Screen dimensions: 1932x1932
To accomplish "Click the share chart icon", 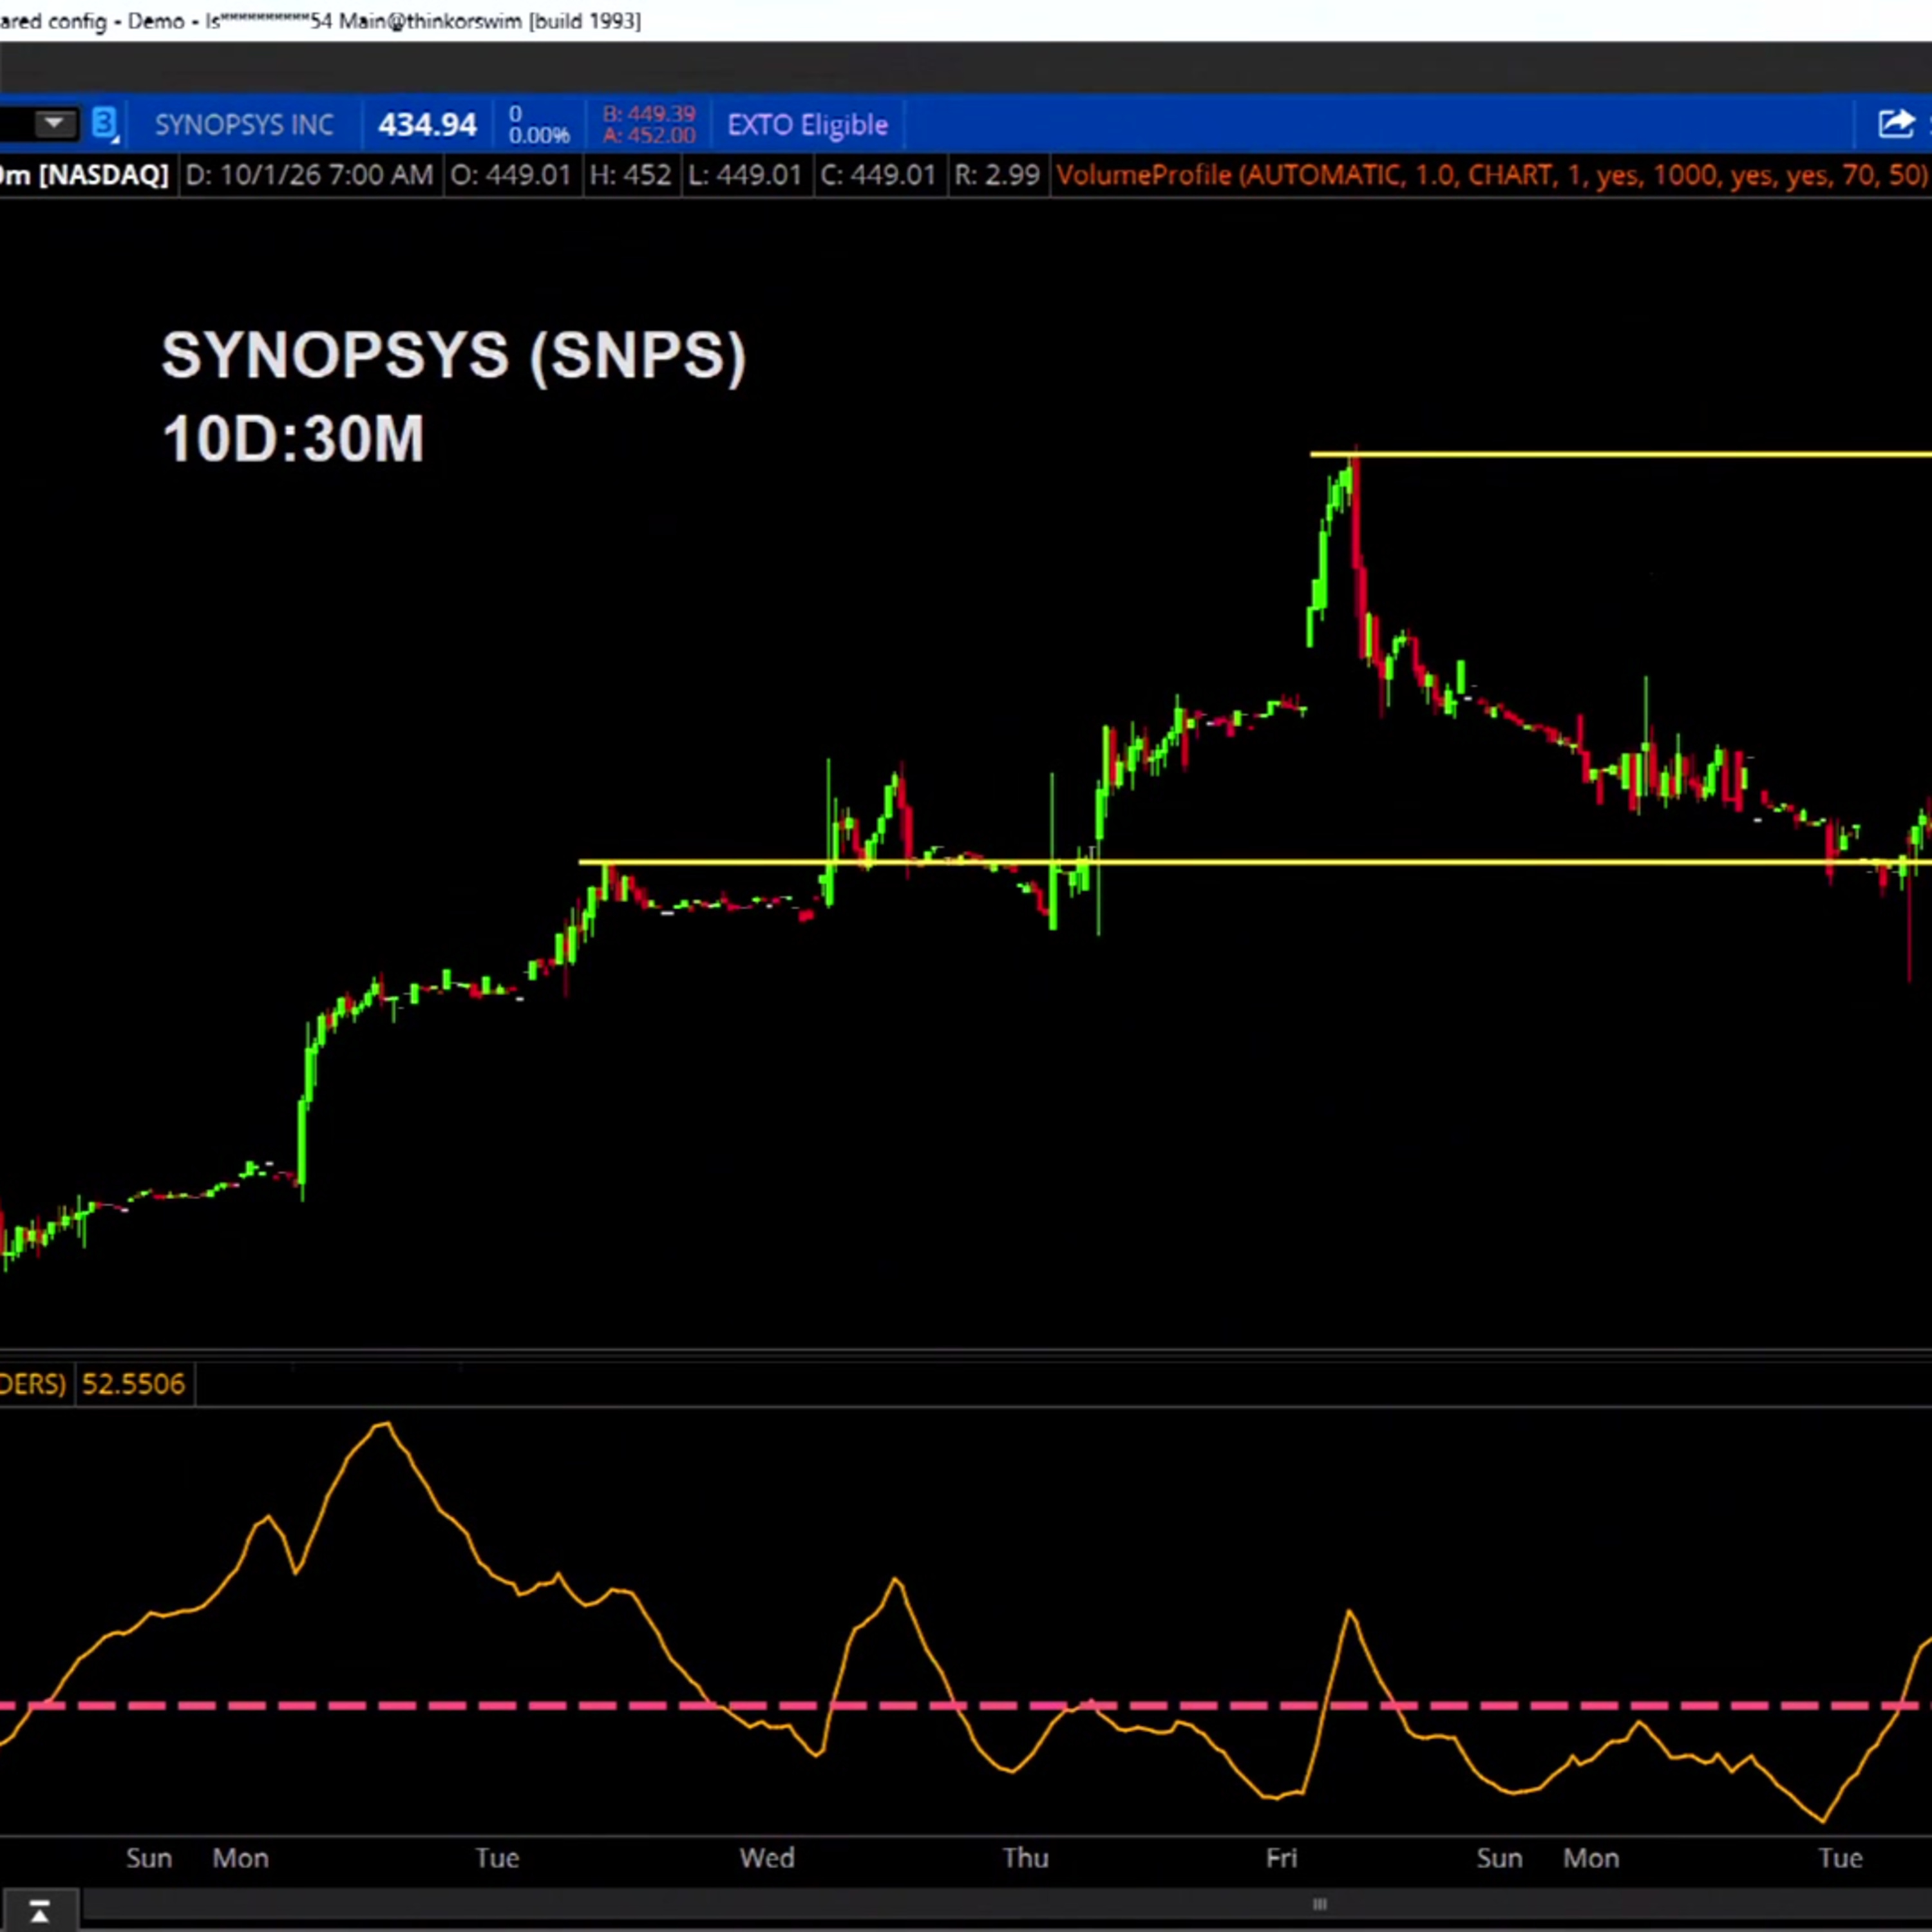I will 1895,124.
